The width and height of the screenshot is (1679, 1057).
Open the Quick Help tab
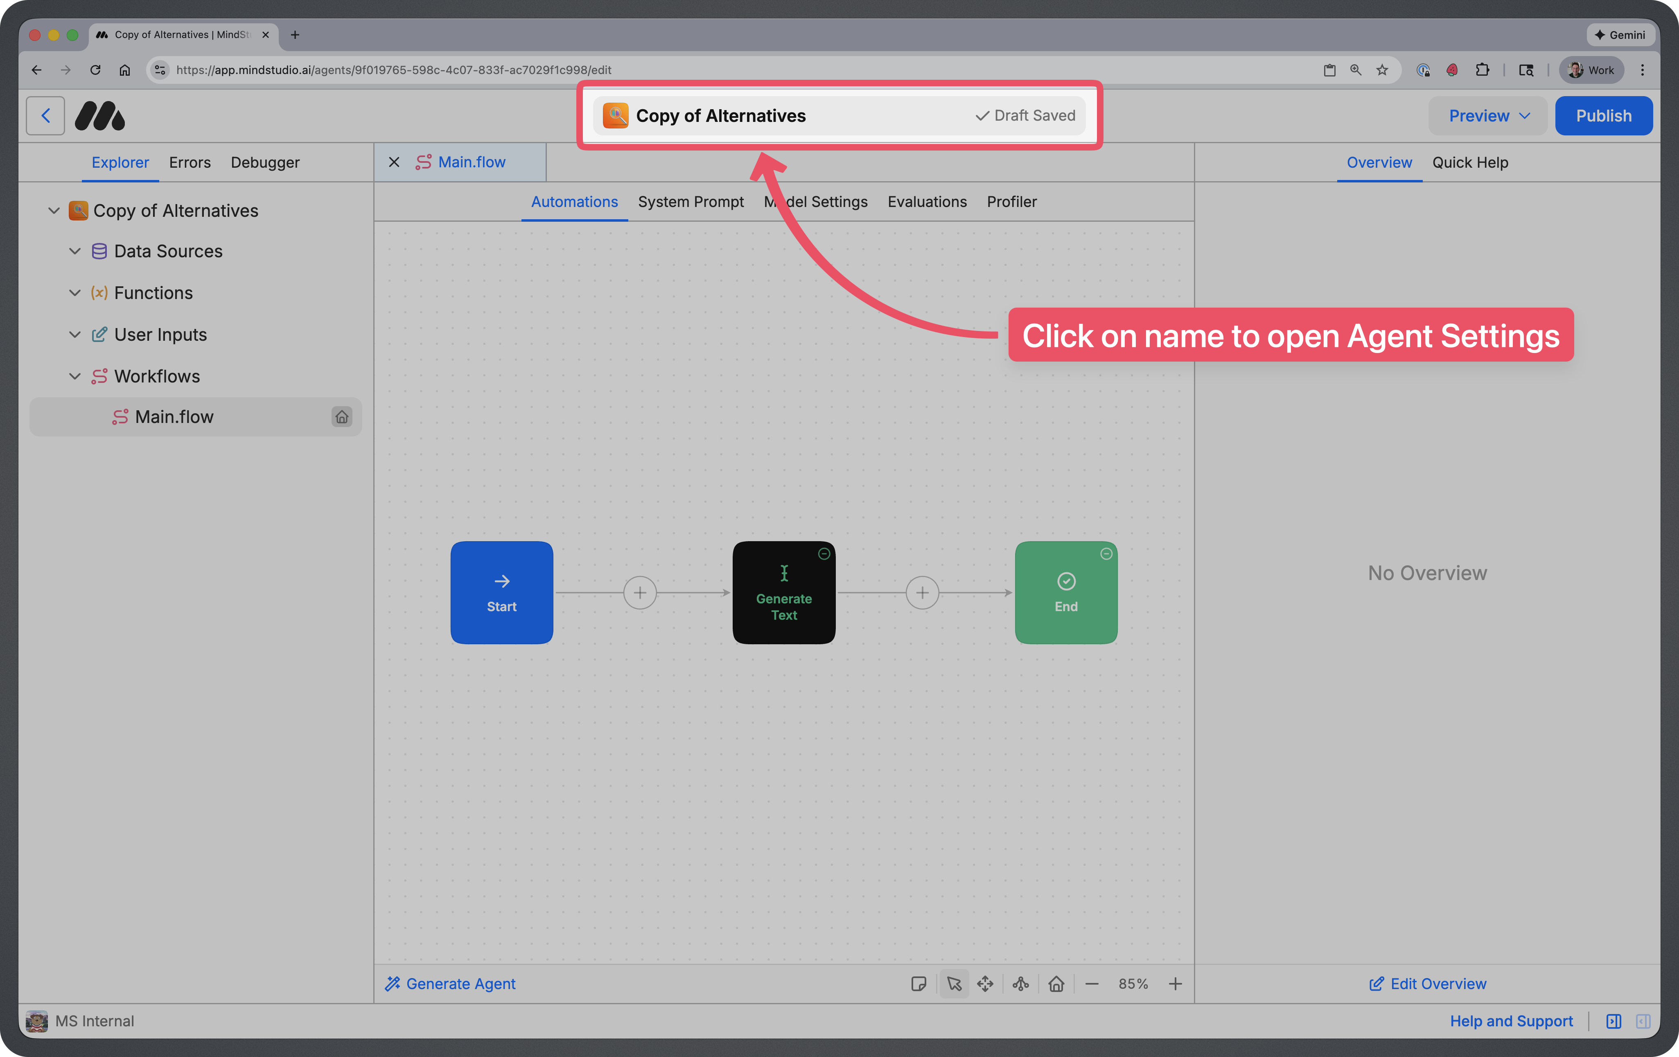tap(1471, 162)
